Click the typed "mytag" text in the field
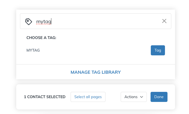Image resolution: width=189 pixels, height=114 pixels. pyautogui.click(x=44, y=22)
